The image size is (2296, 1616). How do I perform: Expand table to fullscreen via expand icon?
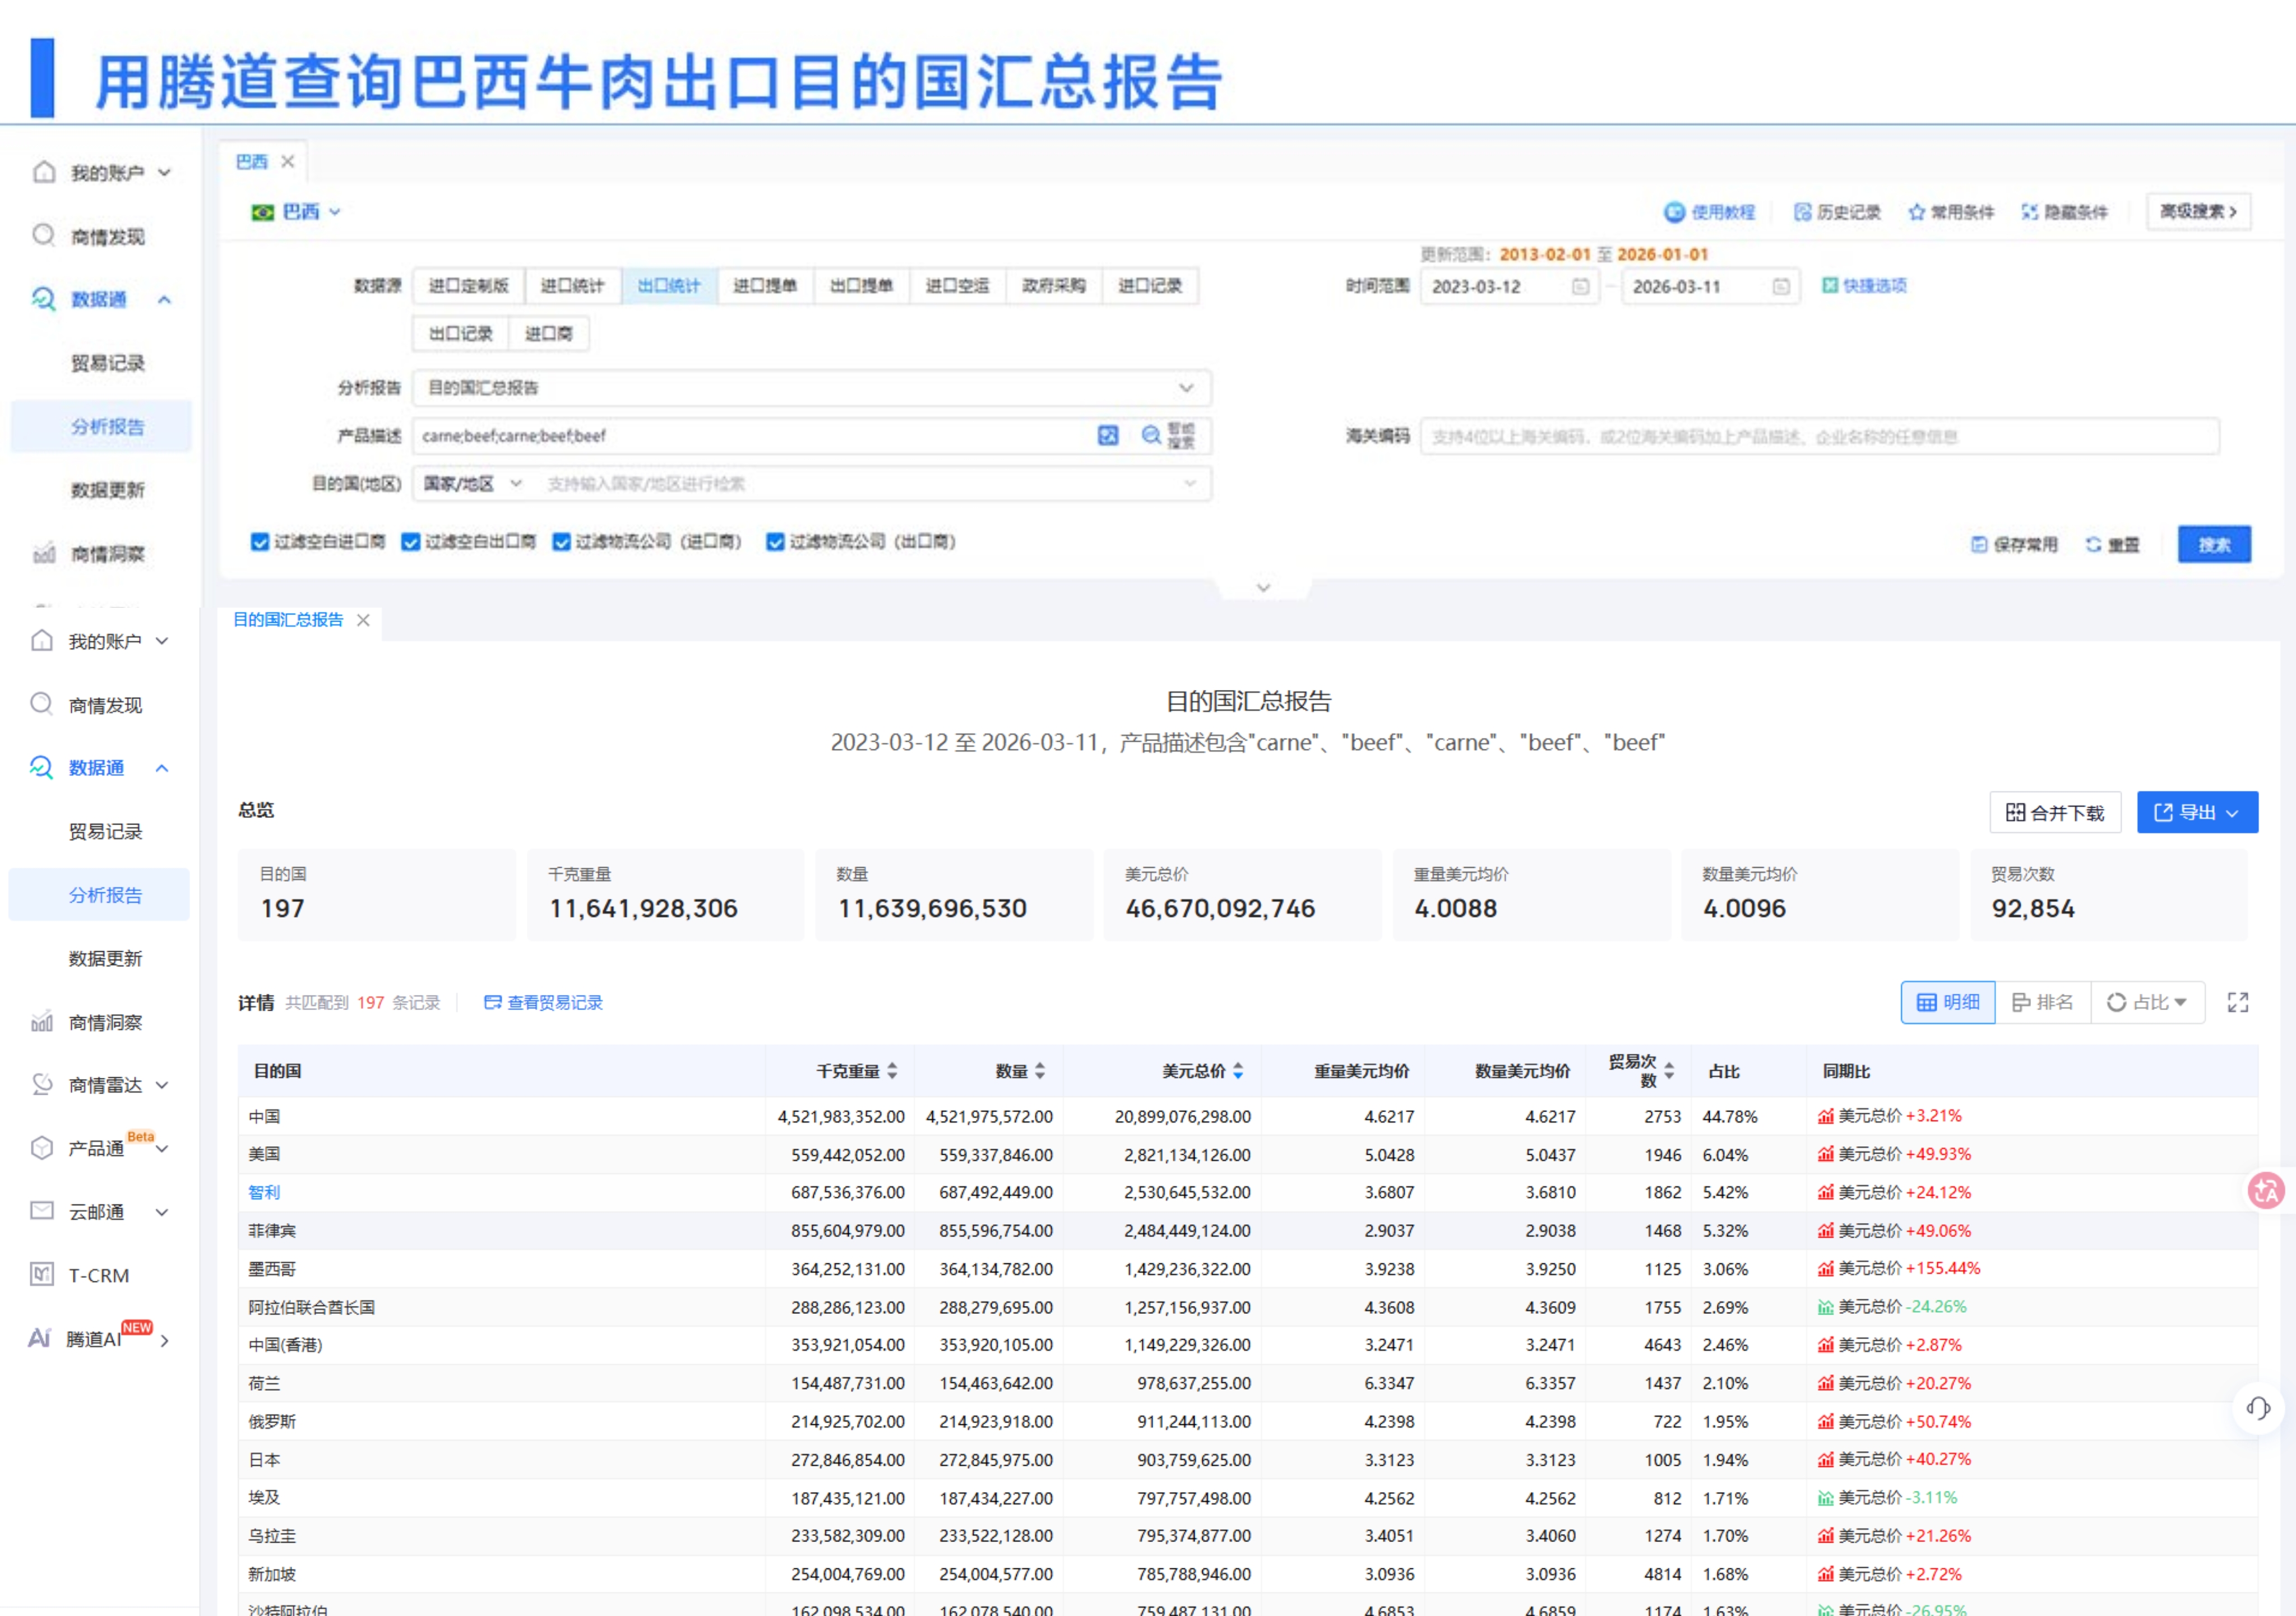pos(2238,1002)
